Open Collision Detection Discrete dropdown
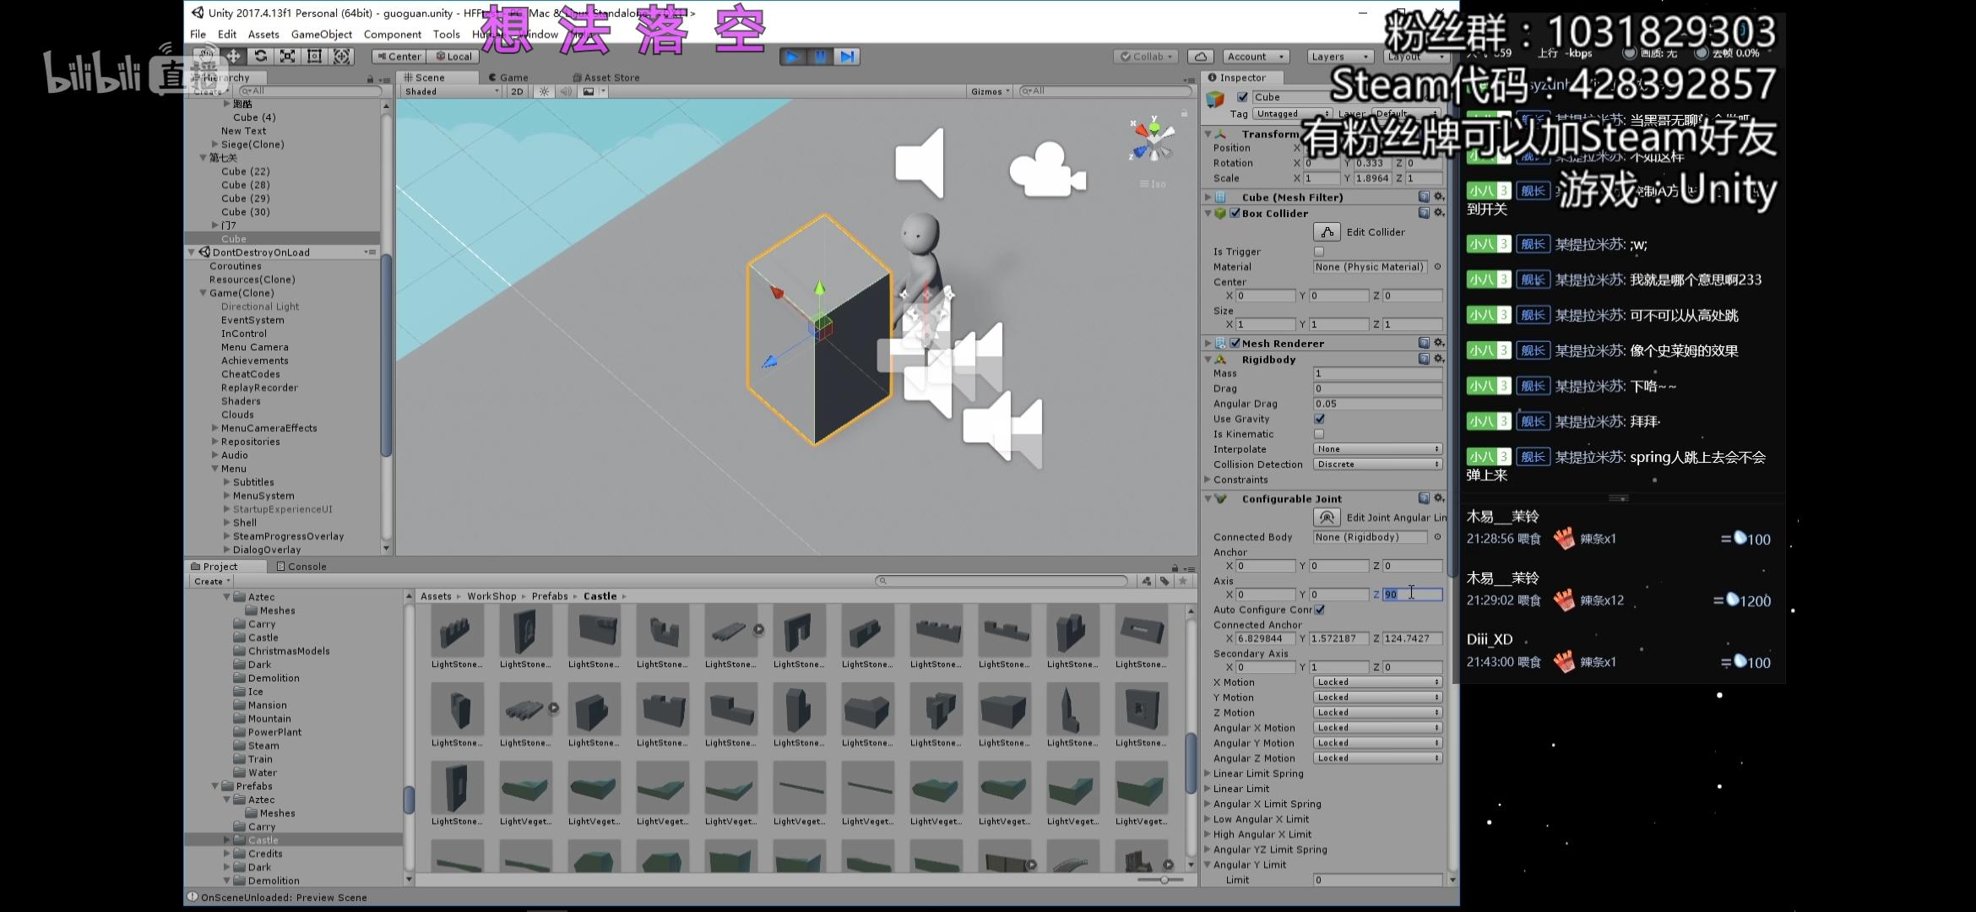 click(x=1377, y=464)
